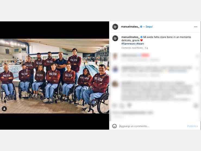Click manuelmateo_ username in post header
This screenshot has height=151, width=201.
(130, 27)
